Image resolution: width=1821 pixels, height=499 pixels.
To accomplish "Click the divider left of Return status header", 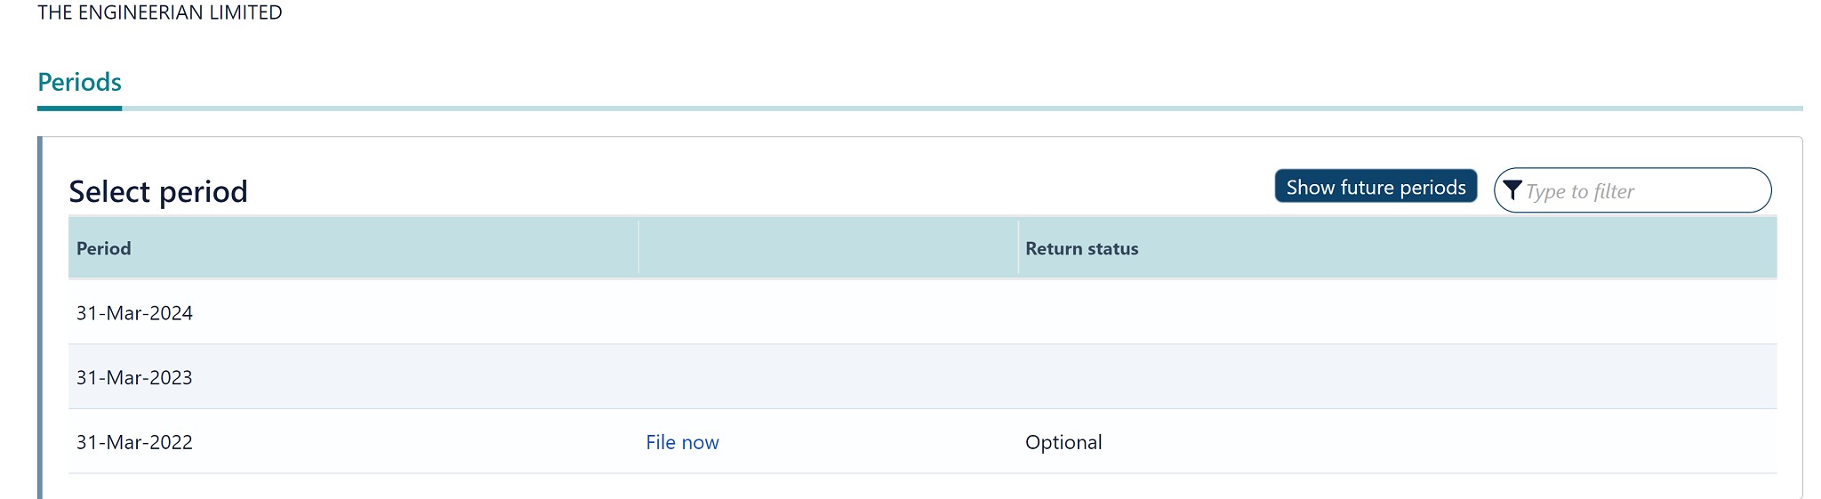I will click(1018, 249).
